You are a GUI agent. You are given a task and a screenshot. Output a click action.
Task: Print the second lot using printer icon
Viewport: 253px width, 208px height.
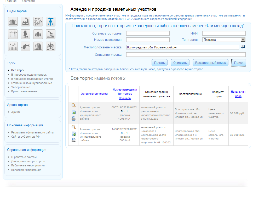click(x=73, y=140)
